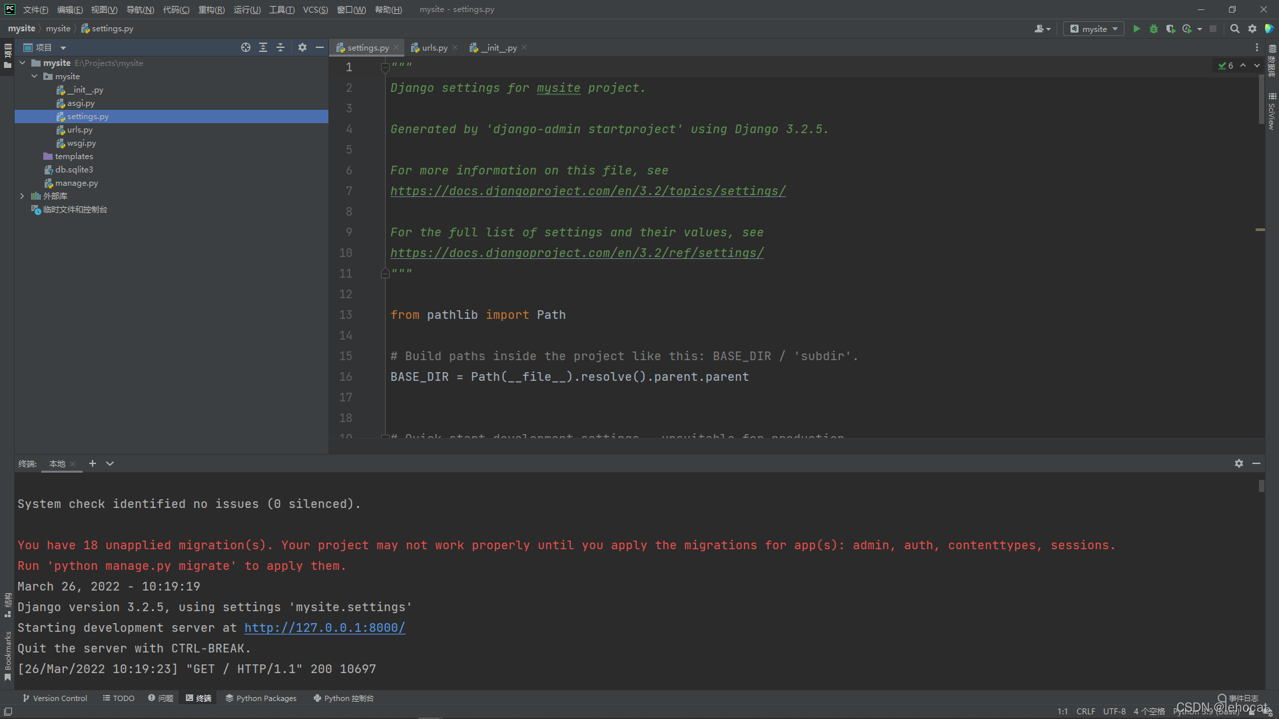Click CRLF line separator in status bar
Screen dimensions: 1279x719
coord(1086,711)
